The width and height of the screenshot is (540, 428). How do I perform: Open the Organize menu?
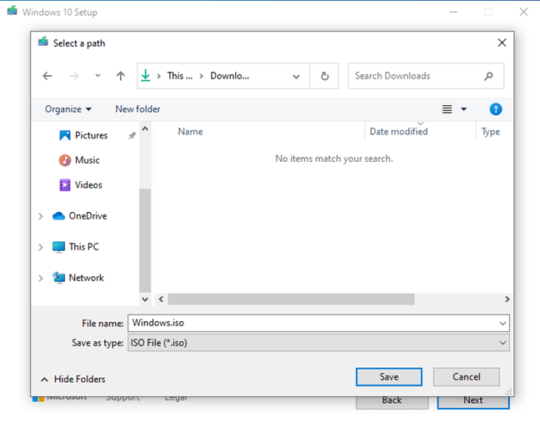68,109
